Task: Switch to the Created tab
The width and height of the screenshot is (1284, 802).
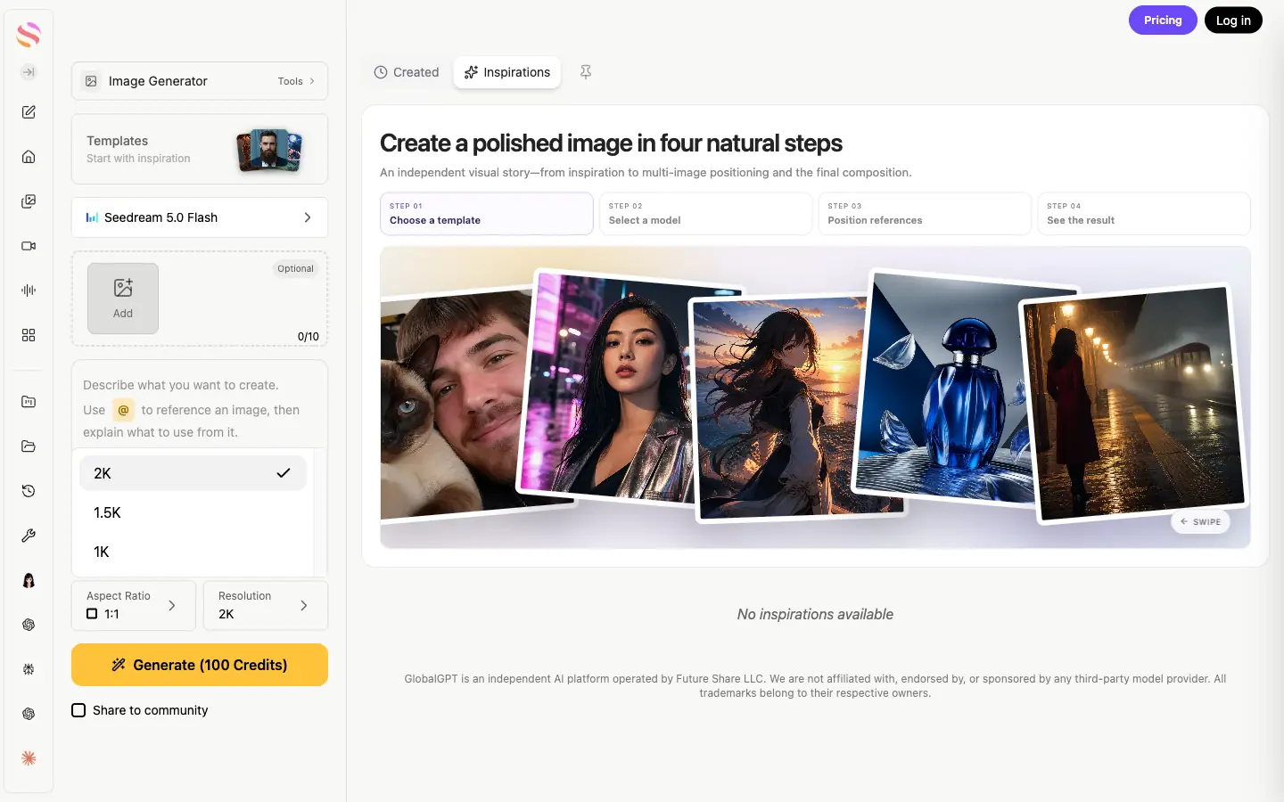Action: pyautogui.click(x=407, y=72)
